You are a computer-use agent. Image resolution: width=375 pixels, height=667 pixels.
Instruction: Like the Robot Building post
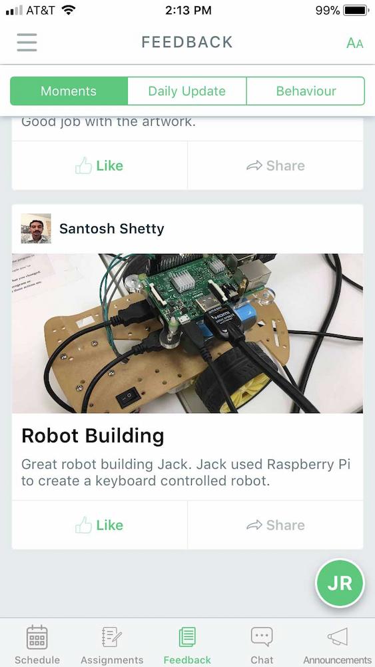click(99, 525)
